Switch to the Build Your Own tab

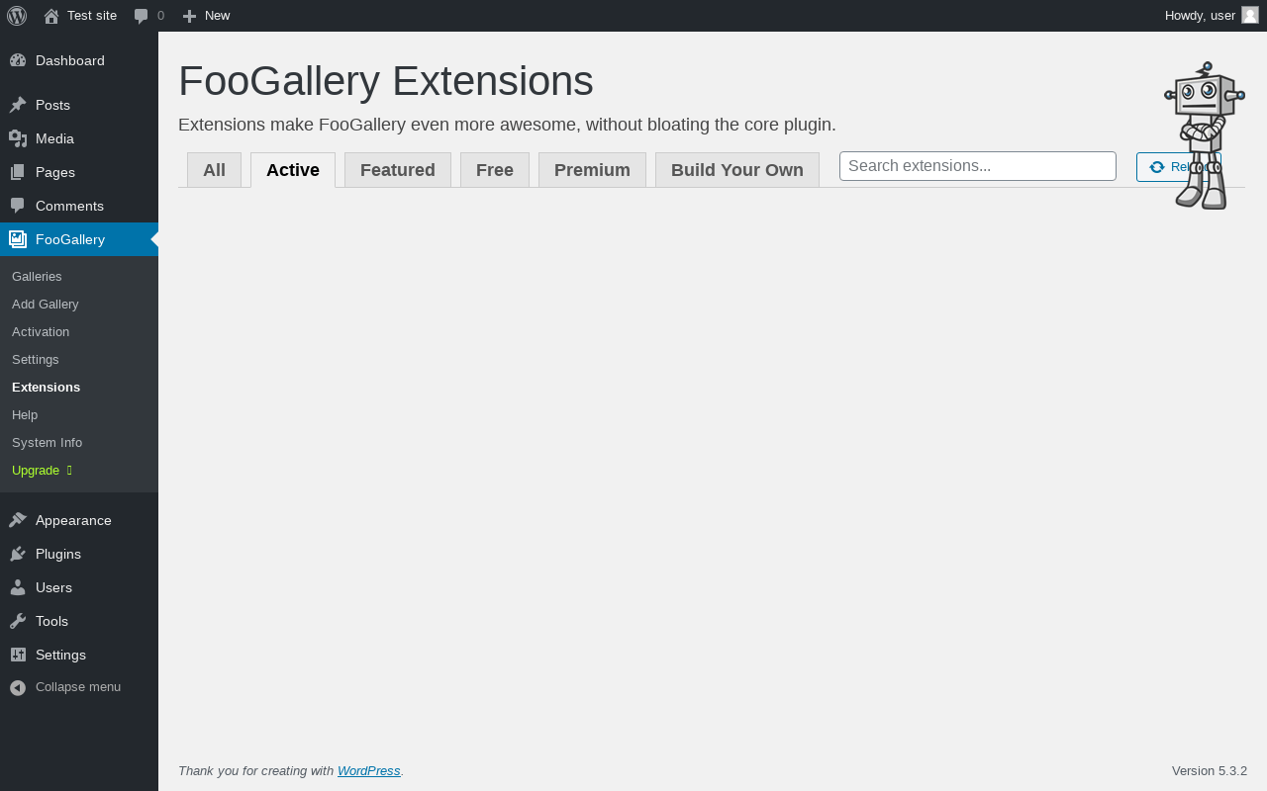point(736,170)
